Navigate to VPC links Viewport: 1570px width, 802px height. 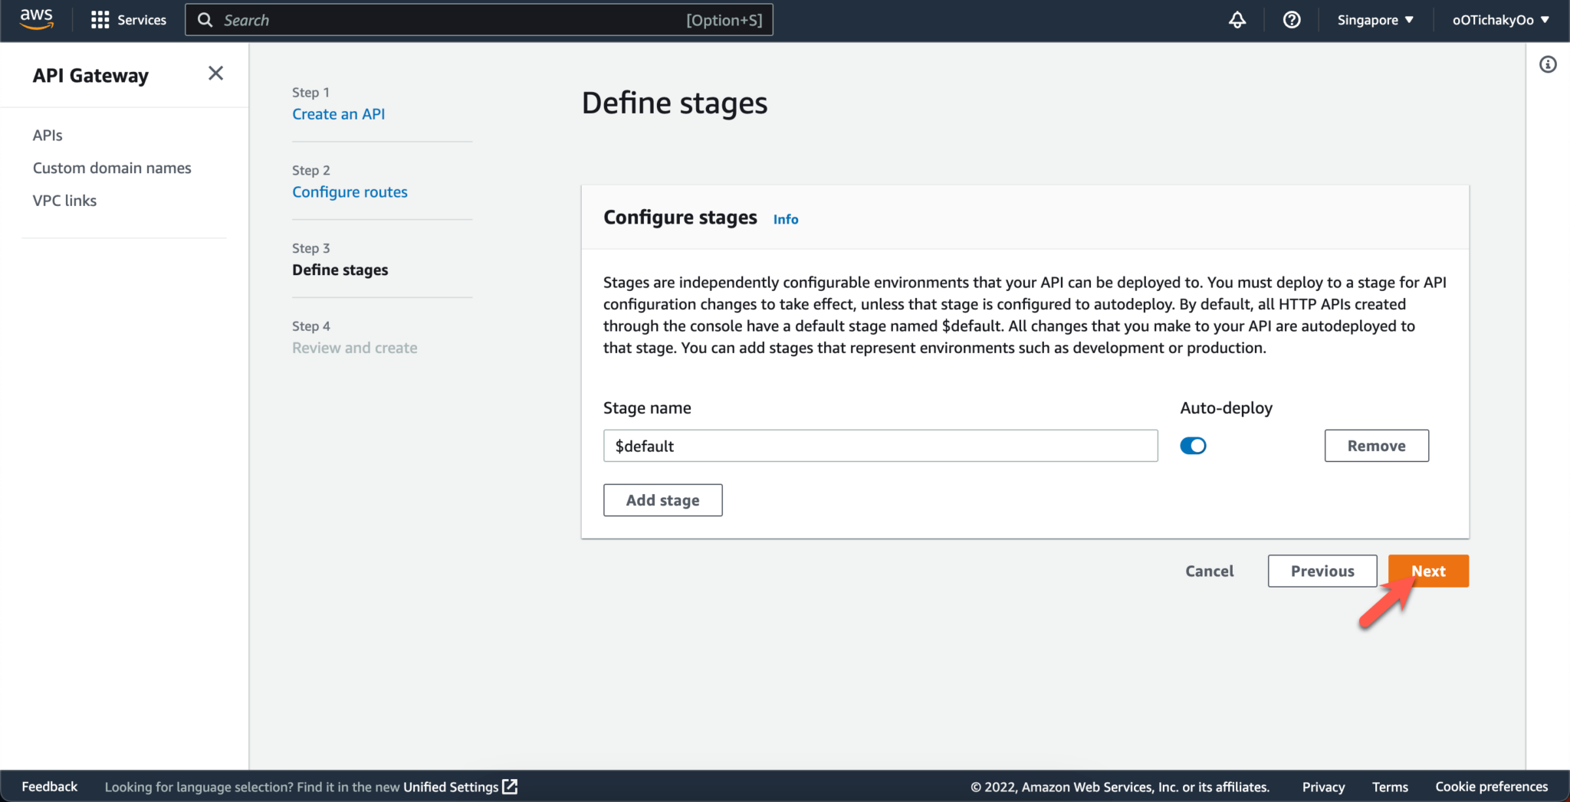[x=64, y=200]
